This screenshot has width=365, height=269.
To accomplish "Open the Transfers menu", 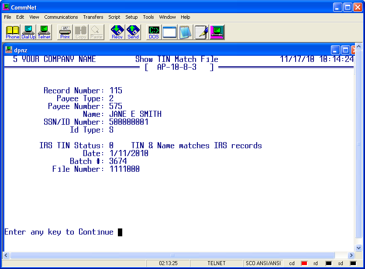I will pos(93,17).
